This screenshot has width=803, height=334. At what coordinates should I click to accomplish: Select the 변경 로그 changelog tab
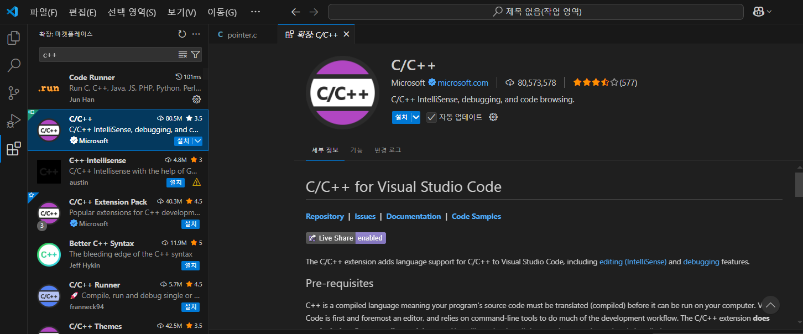(x=388, y=150)
